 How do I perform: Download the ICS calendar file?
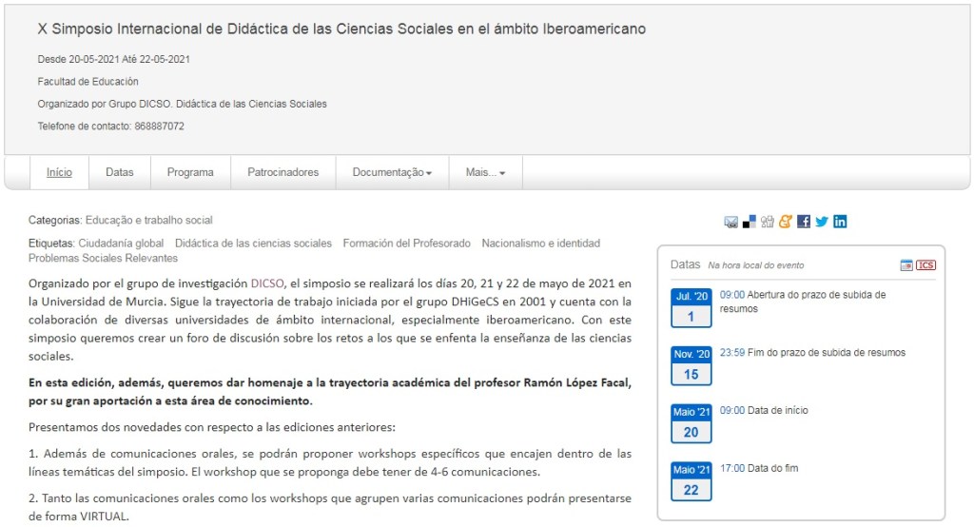926,265
